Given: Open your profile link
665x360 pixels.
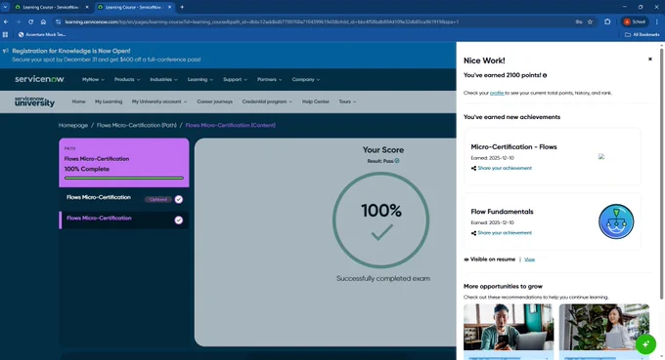Looking at the screenshot, I should [497, 93].
